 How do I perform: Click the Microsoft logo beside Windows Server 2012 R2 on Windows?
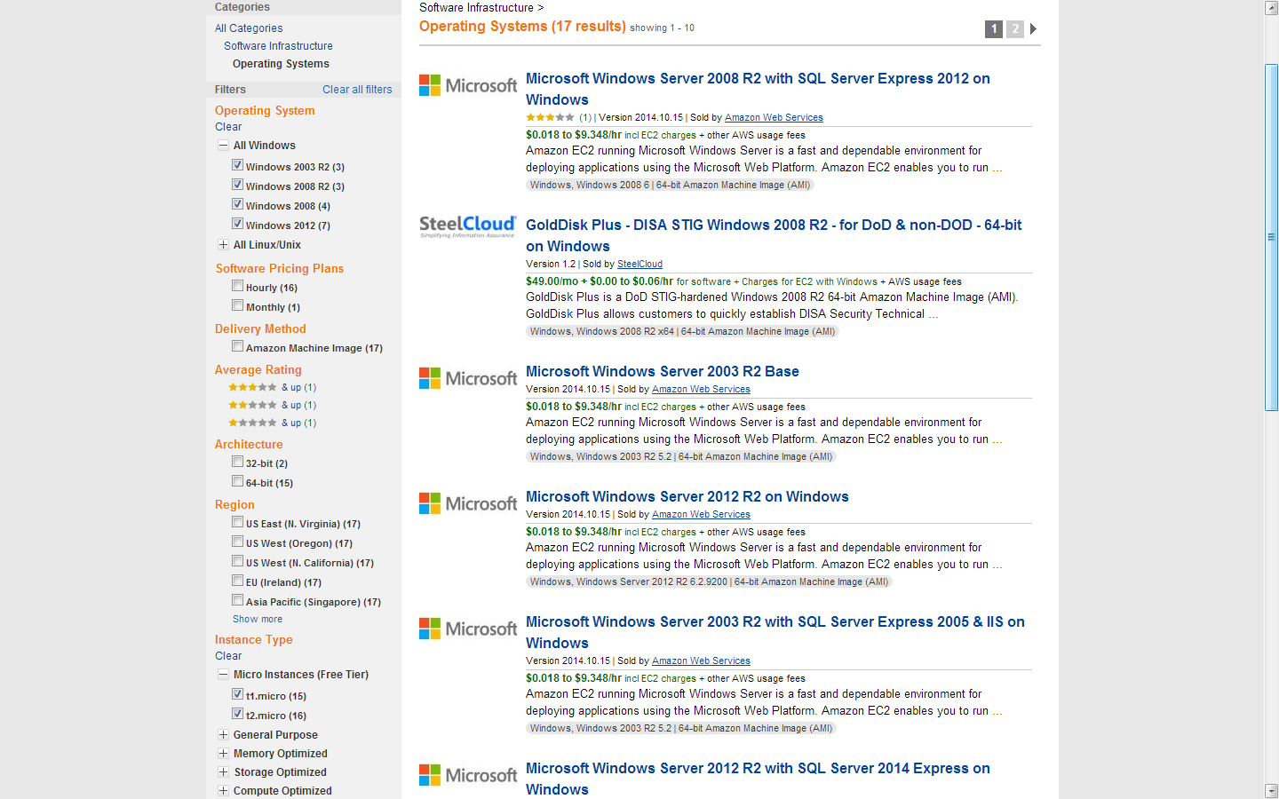[468, 503]
